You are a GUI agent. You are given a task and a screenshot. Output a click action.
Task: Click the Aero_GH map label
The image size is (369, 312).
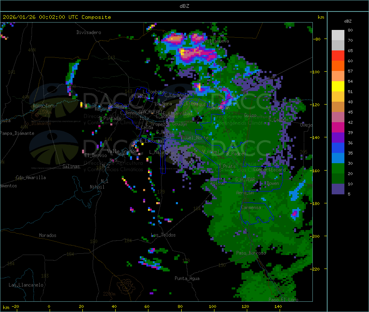point(245,193)
